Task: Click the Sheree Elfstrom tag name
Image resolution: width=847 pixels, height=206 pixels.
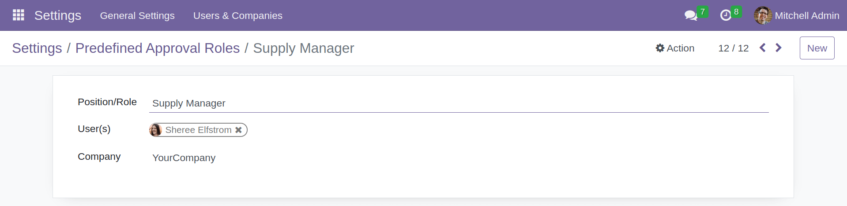Action: coord(198,130)
